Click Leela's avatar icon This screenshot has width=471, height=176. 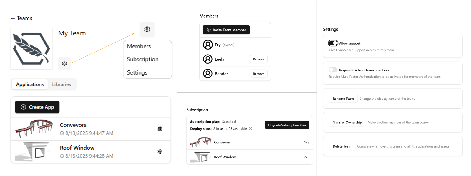coord(208,59)
